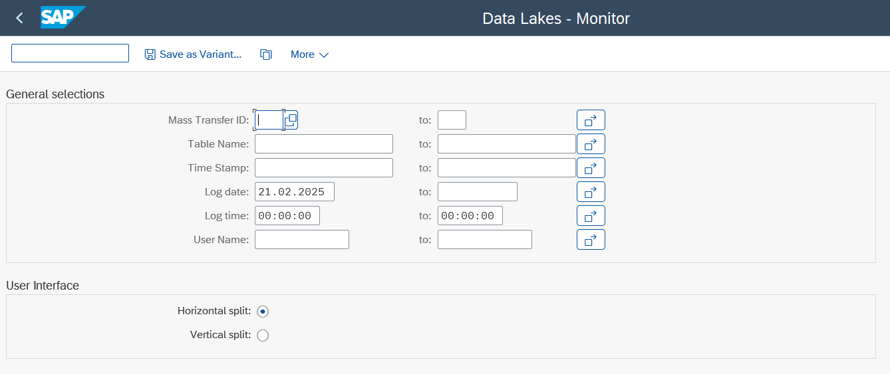Screen dimensions: 890x374
Task: Click the Time Stamp to field
Action: (x=507, y=168)
